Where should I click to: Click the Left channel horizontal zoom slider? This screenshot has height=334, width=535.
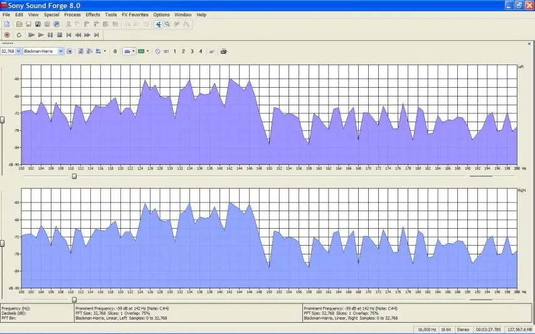point(74,176)
